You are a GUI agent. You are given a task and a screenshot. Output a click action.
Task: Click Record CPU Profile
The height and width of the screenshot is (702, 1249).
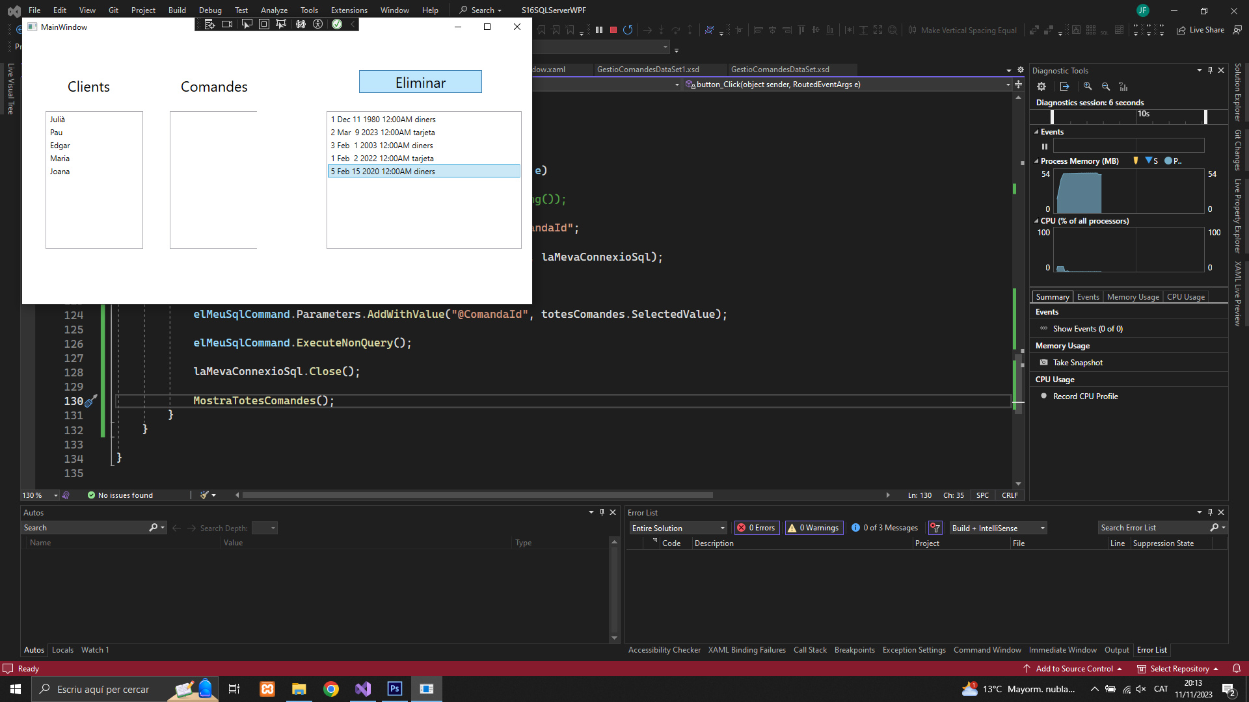[1085, 396]
